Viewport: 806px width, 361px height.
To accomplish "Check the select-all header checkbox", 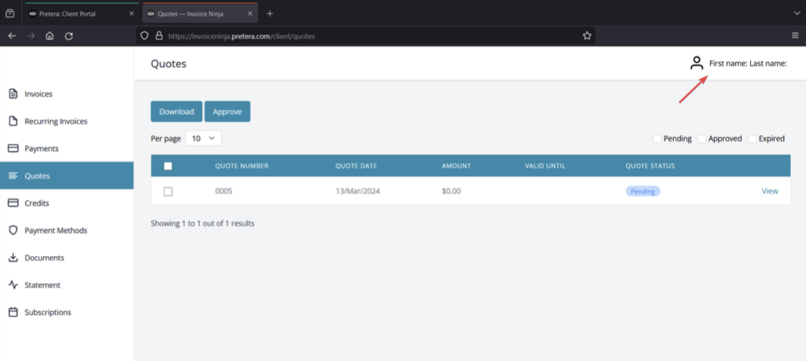I will (x=168, y=166).
